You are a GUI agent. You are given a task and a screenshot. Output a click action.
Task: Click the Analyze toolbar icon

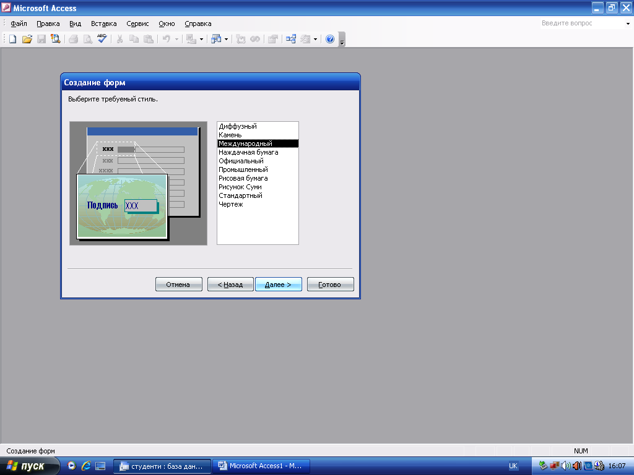[216, 39]
